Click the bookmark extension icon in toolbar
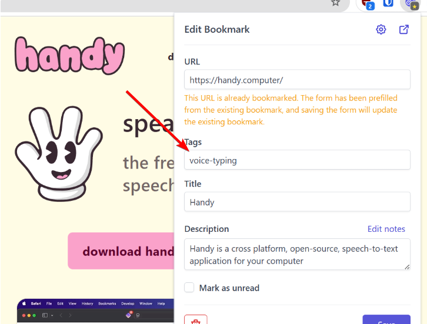The image size is (427, 324). point(410,4)
